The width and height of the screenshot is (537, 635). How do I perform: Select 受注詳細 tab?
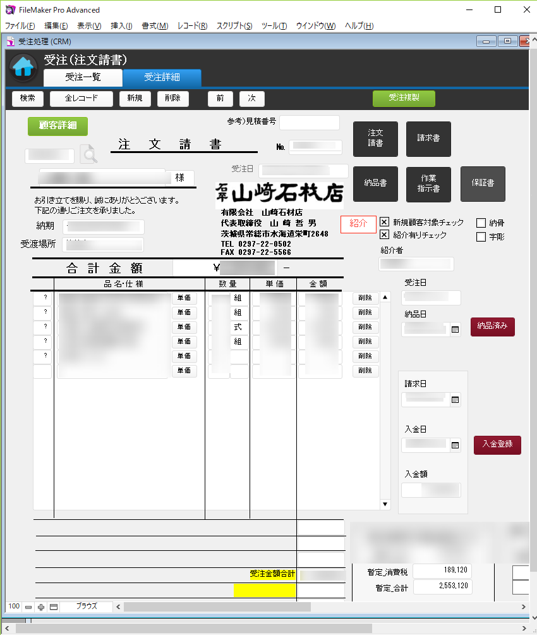click(162, 77)
